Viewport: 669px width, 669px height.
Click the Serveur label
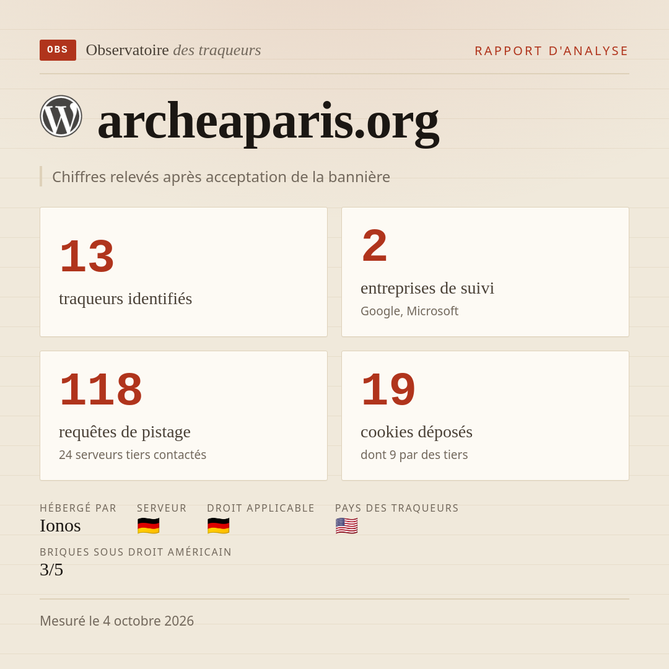[162, 508]
